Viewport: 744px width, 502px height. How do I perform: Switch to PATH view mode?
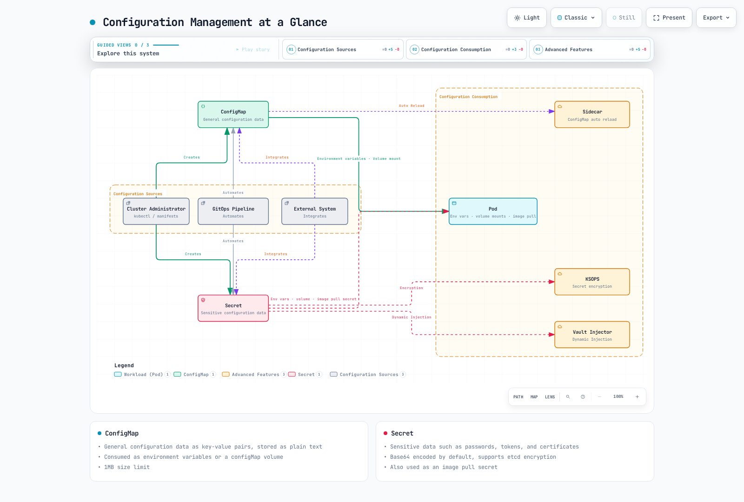pyautogui.click(x=518, y=397)
